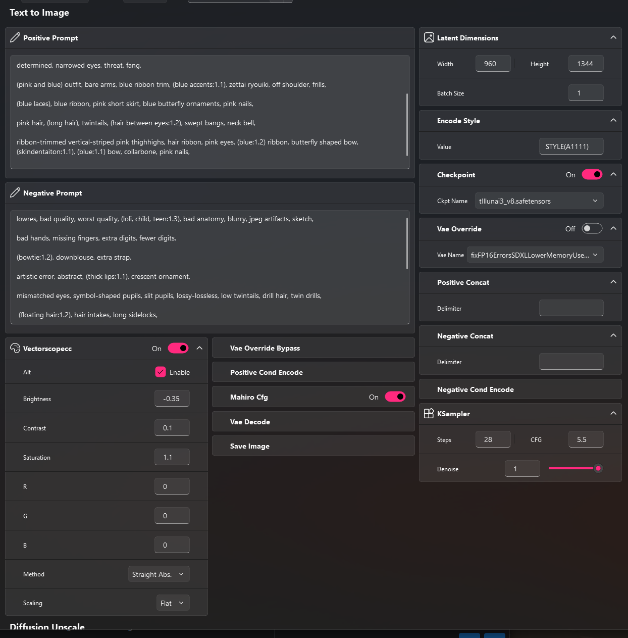Expand the Vae Override Bypass section

coord(313,348)
